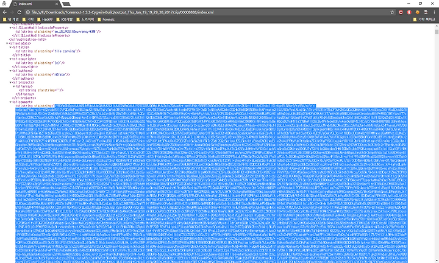Bookmark this page with the star icon
This screenshot has width=439, height=263.
[392, 12]
